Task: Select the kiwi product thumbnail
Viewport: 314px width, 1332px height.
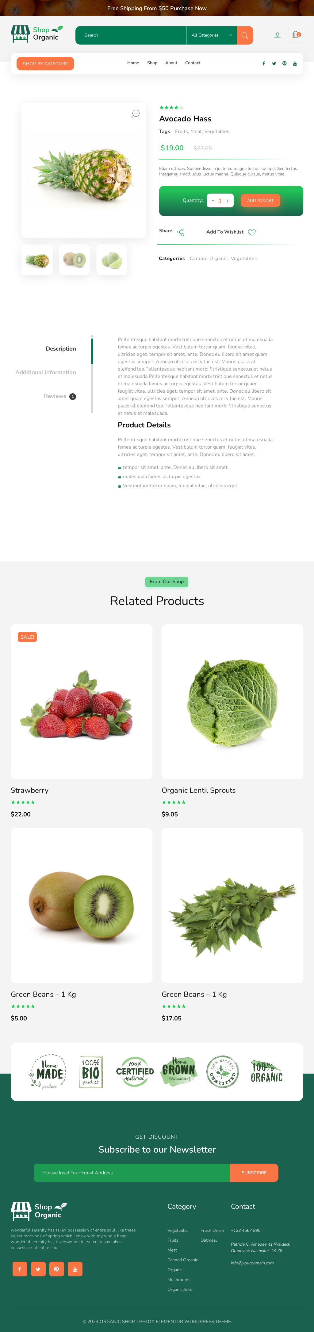Action: pos(75,260)
